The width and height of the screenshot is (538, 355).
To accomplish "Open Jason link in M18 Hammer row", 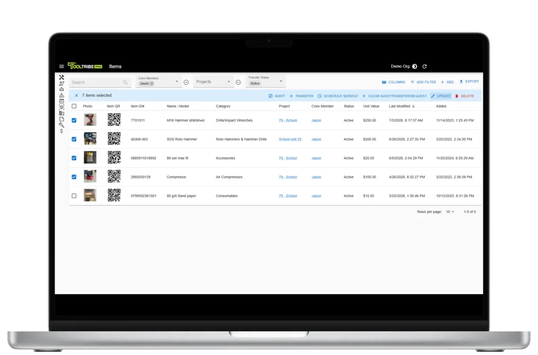I will pyautogui.click(x=316, y=120).
